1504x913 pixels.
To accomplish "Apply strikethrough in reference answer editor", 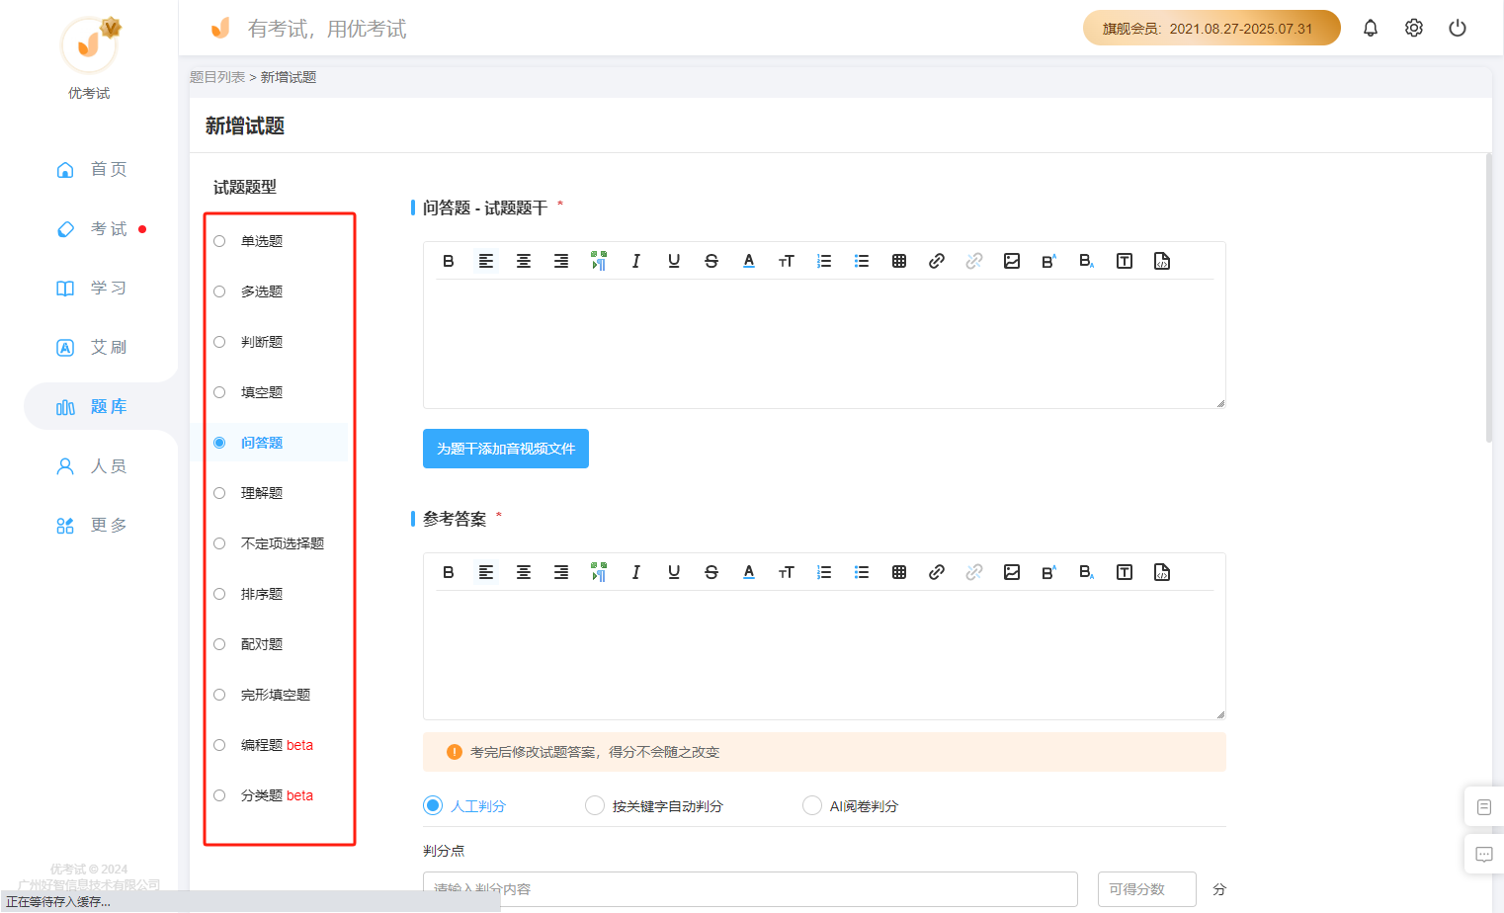I will click(711, 572).
